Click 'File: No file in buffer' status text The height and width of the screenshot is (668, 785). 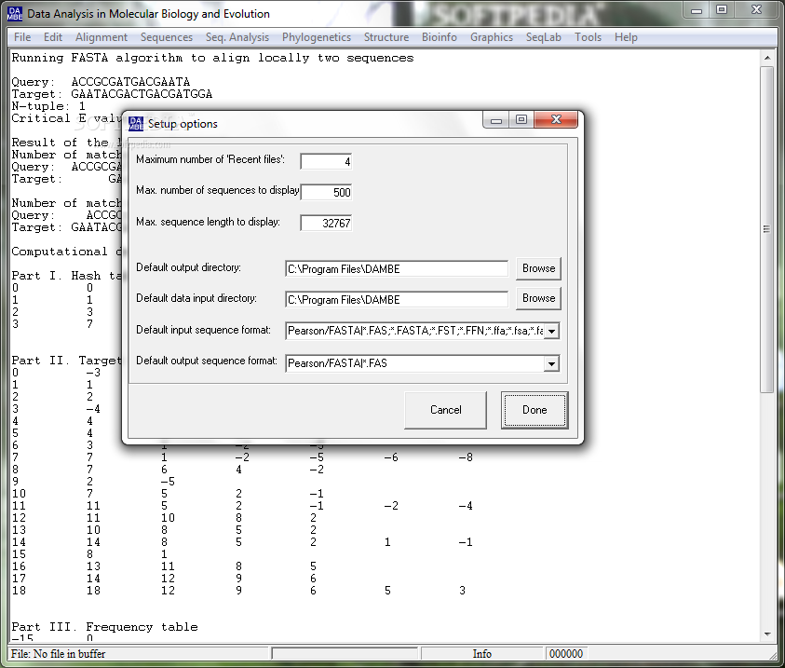[x=58, y=653]
